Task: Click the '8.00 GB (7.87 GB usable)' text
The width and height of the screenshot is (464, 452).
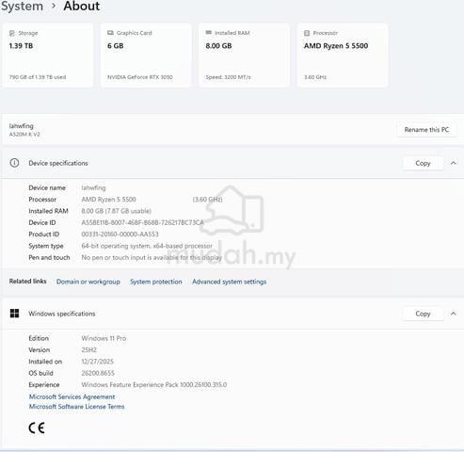Action: tap(116, 211)
